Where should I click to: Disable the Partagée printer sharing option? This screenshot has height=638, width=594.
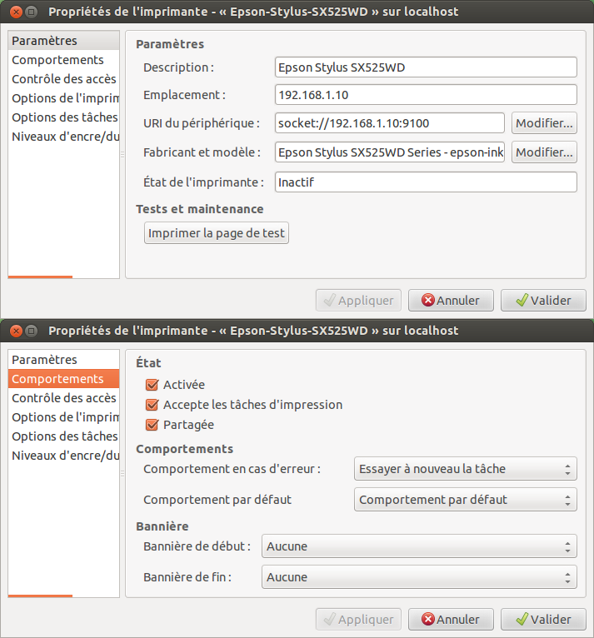[152, 425]
